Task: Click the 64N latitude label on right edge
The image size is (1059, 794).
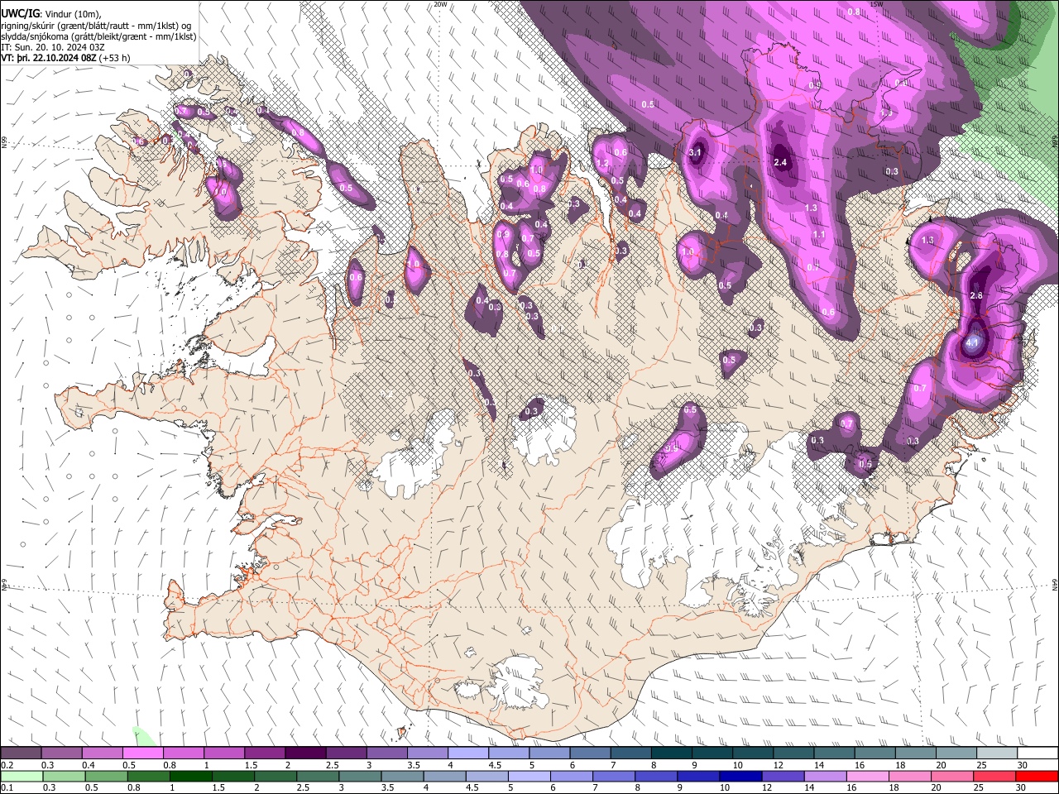Action: click(x=1055, y=584)
